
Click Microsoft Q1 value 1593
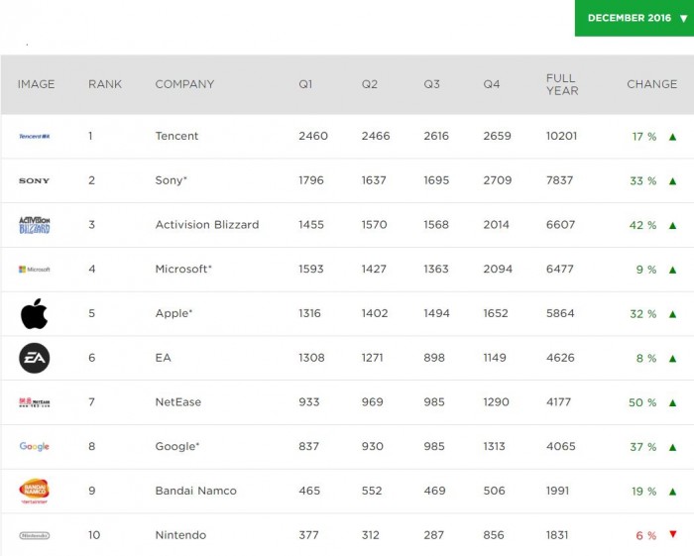(x=311, y=269)
